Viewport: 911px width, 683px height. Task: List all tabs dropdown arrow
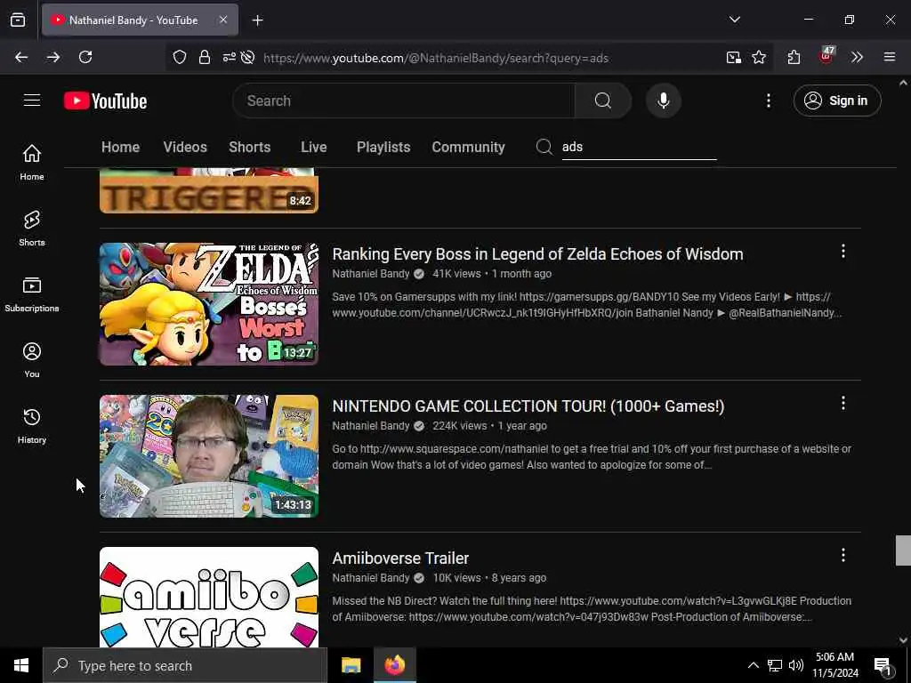[734, 20]
